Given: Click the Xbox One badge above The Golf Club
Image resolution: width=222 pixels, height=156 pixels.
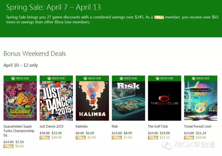Looking at the screenshot, I should point(164,79).
